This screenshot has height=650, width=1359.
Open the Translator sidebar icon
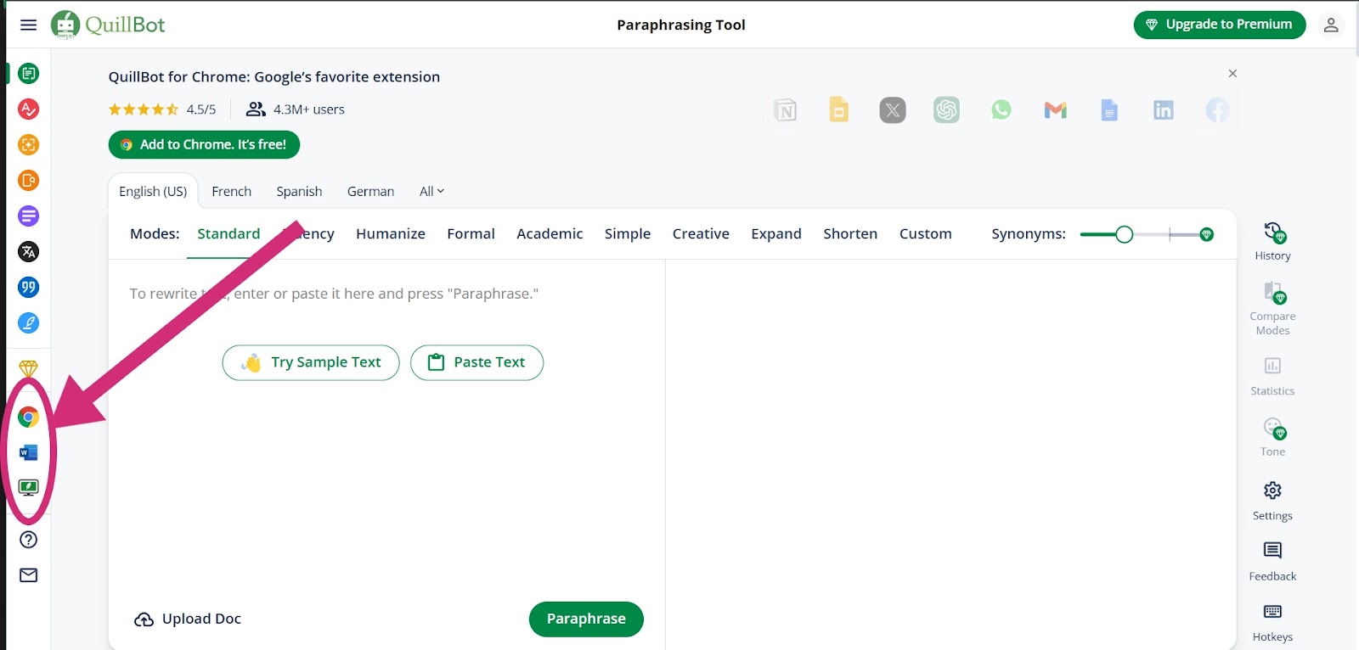click(28, 252)
